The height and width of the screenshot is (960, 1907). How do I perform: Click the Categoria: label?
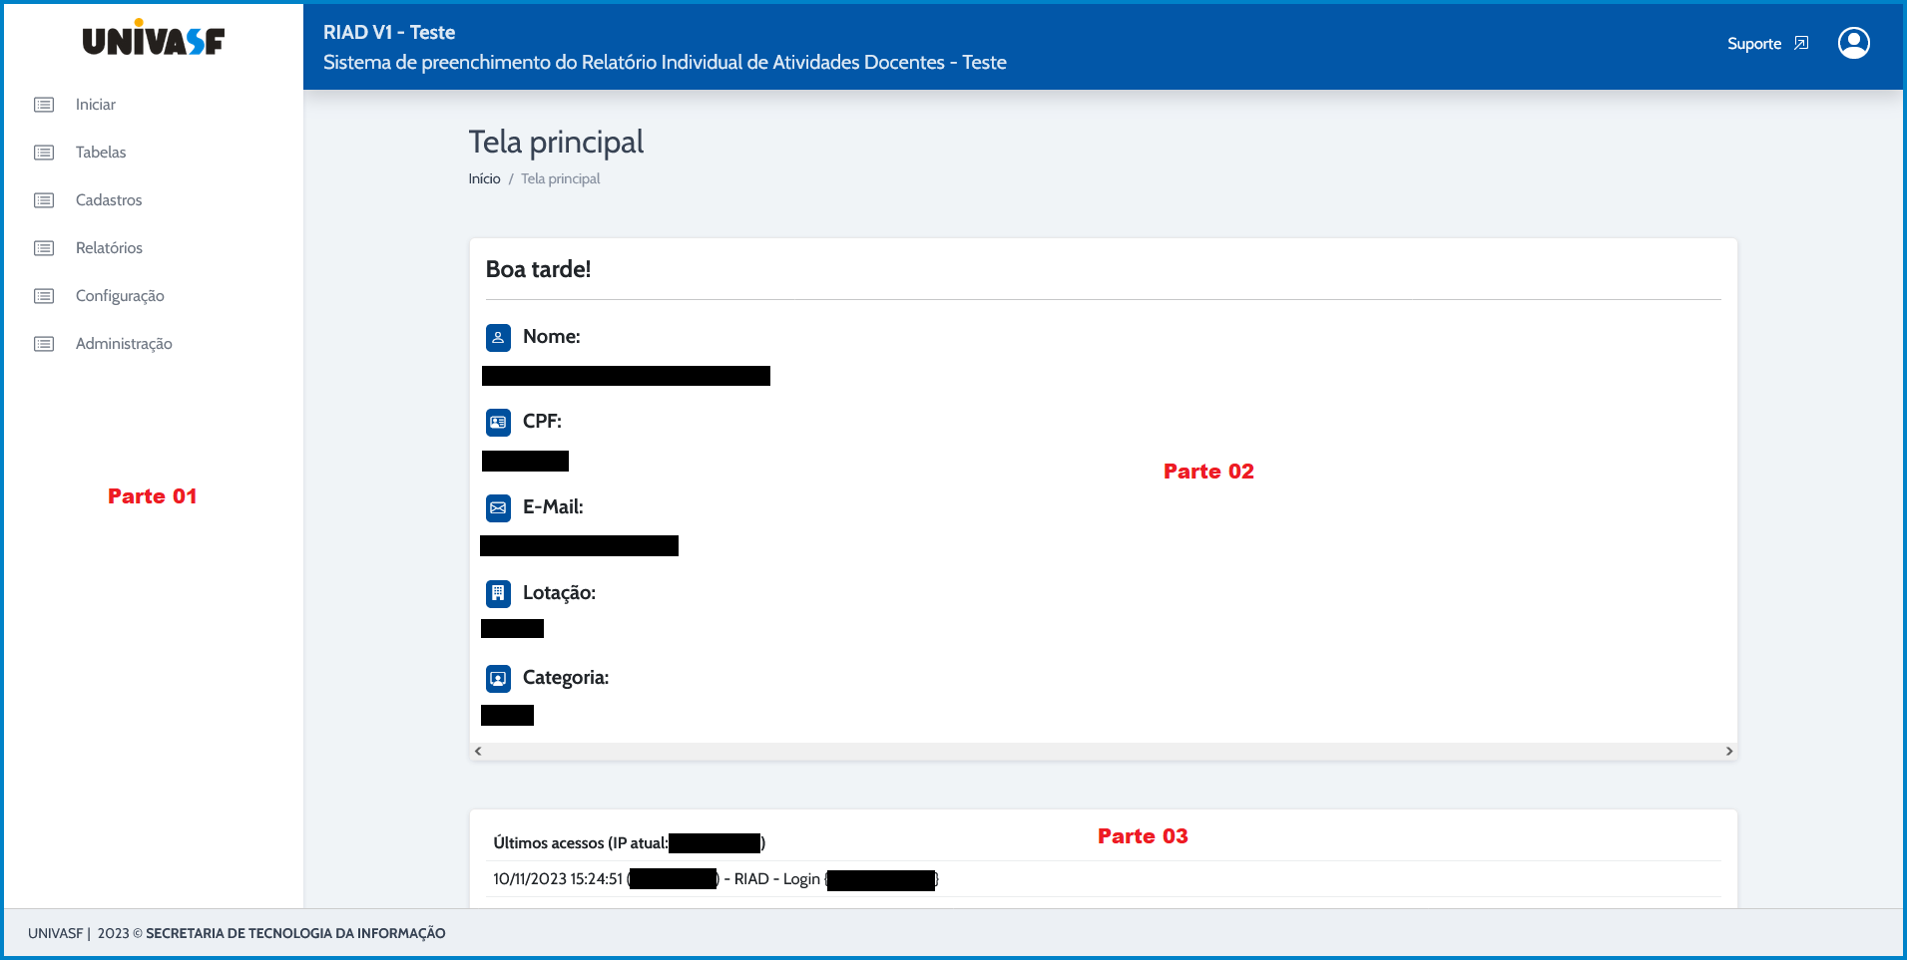click(x=566, y=678)
